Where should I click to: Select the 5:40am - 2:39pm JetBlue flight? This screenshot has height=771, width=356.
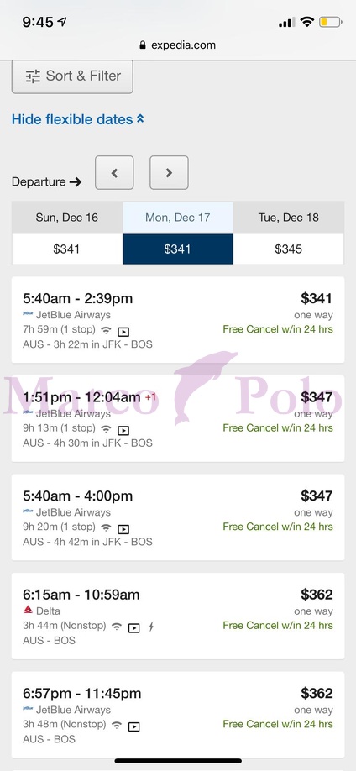click(178, 320)
